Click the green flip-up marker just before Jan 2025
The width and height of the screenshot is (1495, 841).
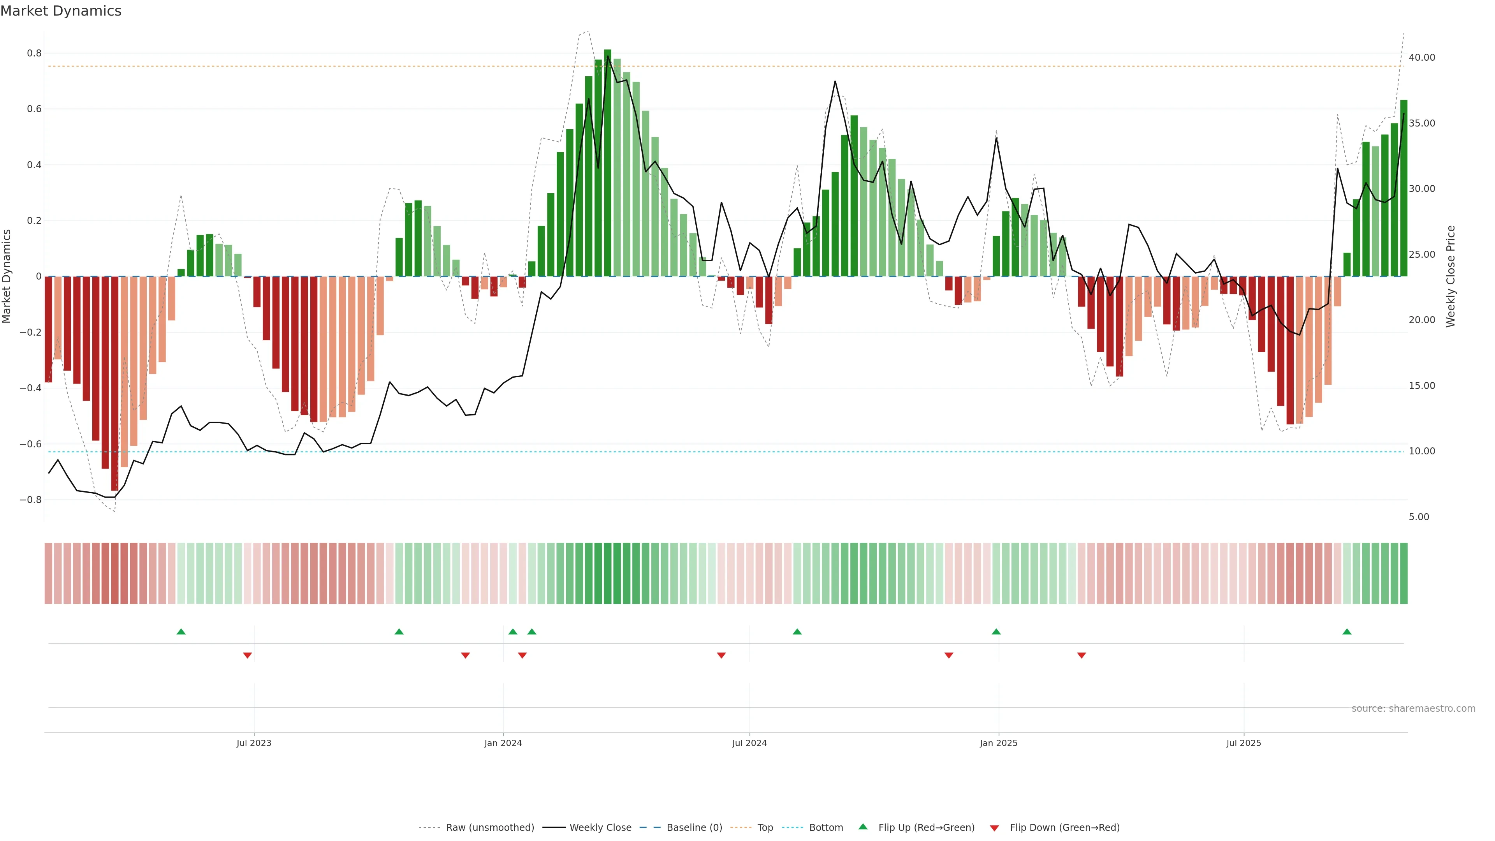(x=997, y=632)
